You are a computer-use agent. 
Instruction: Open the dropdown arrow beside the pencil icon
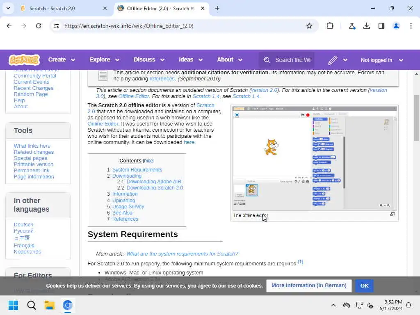(x=345, y=60)
